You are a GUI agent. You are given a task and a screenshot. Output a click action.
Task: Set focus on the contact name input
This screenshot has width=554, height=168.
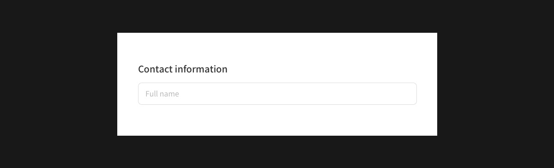pos(277,94)
